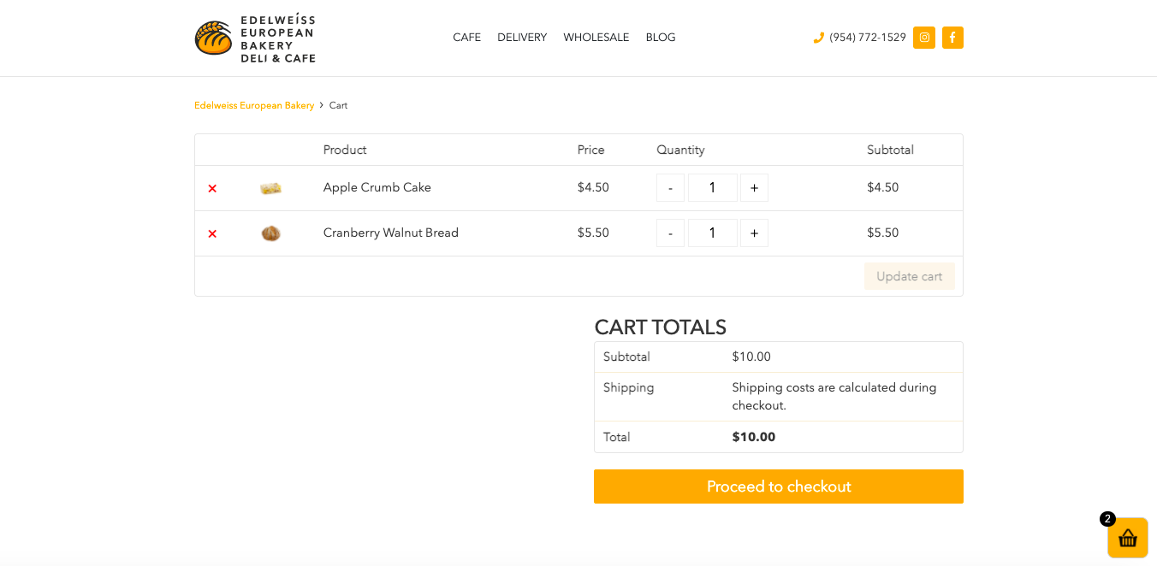Navigate to the Wholesale page
Viewport: 1157px width, 566px height.
[x=596, y=38]
